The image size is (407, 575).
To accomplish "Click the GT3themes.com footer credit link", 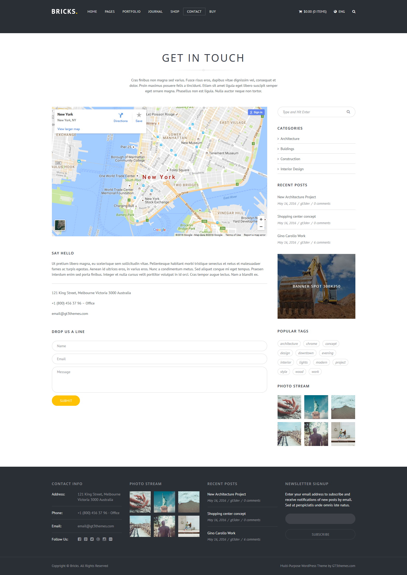I will [343, 566].
